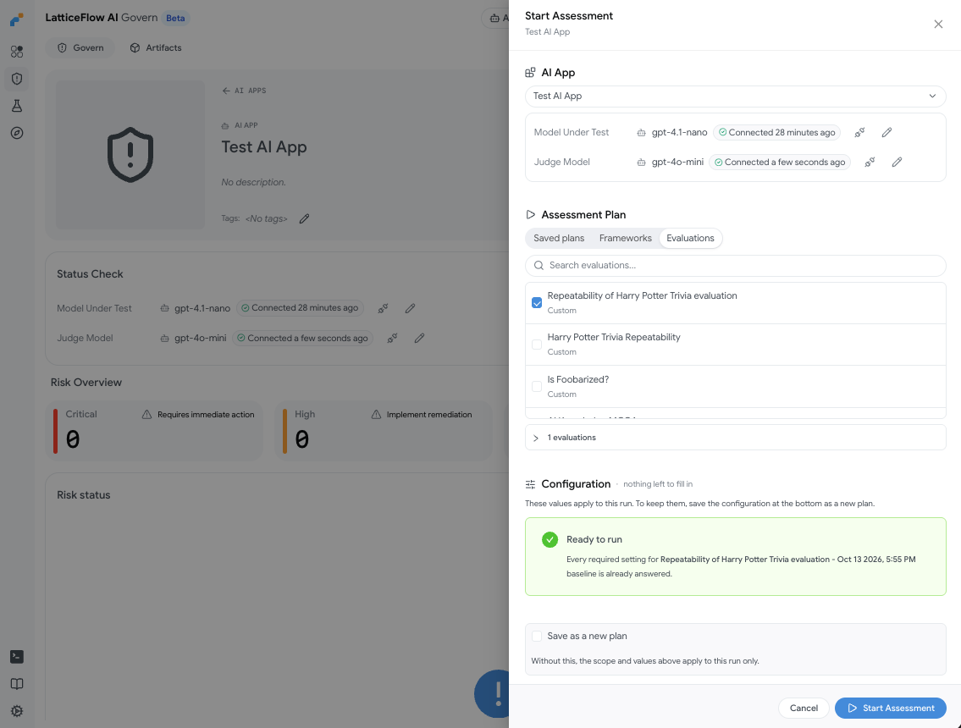Open the Artifacts tab in top navigation
The height and width of the screenshot is (728, 961).
coord(156,47)
